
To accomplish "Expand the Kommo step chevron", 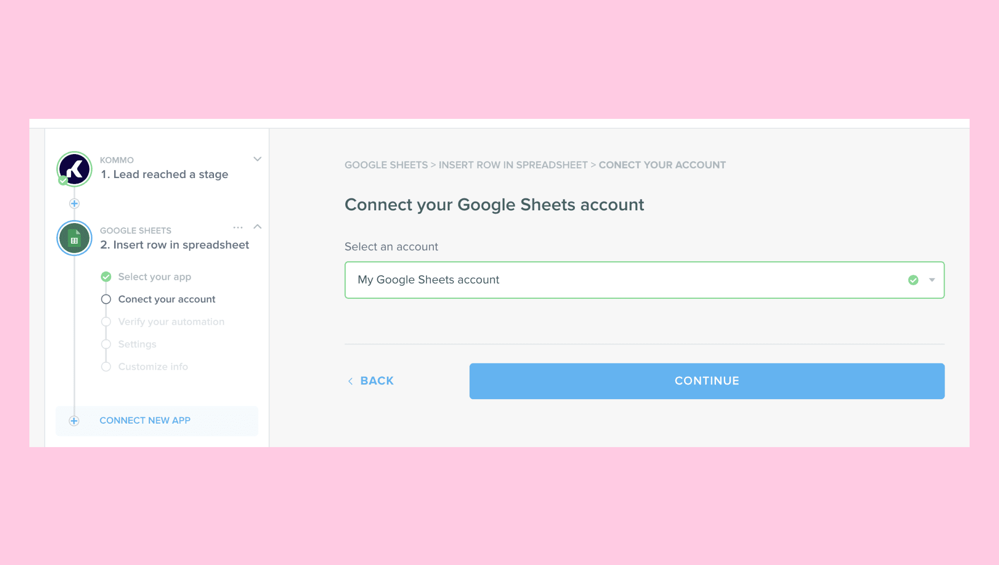I will pyautogui.click(x=257, y=159).
